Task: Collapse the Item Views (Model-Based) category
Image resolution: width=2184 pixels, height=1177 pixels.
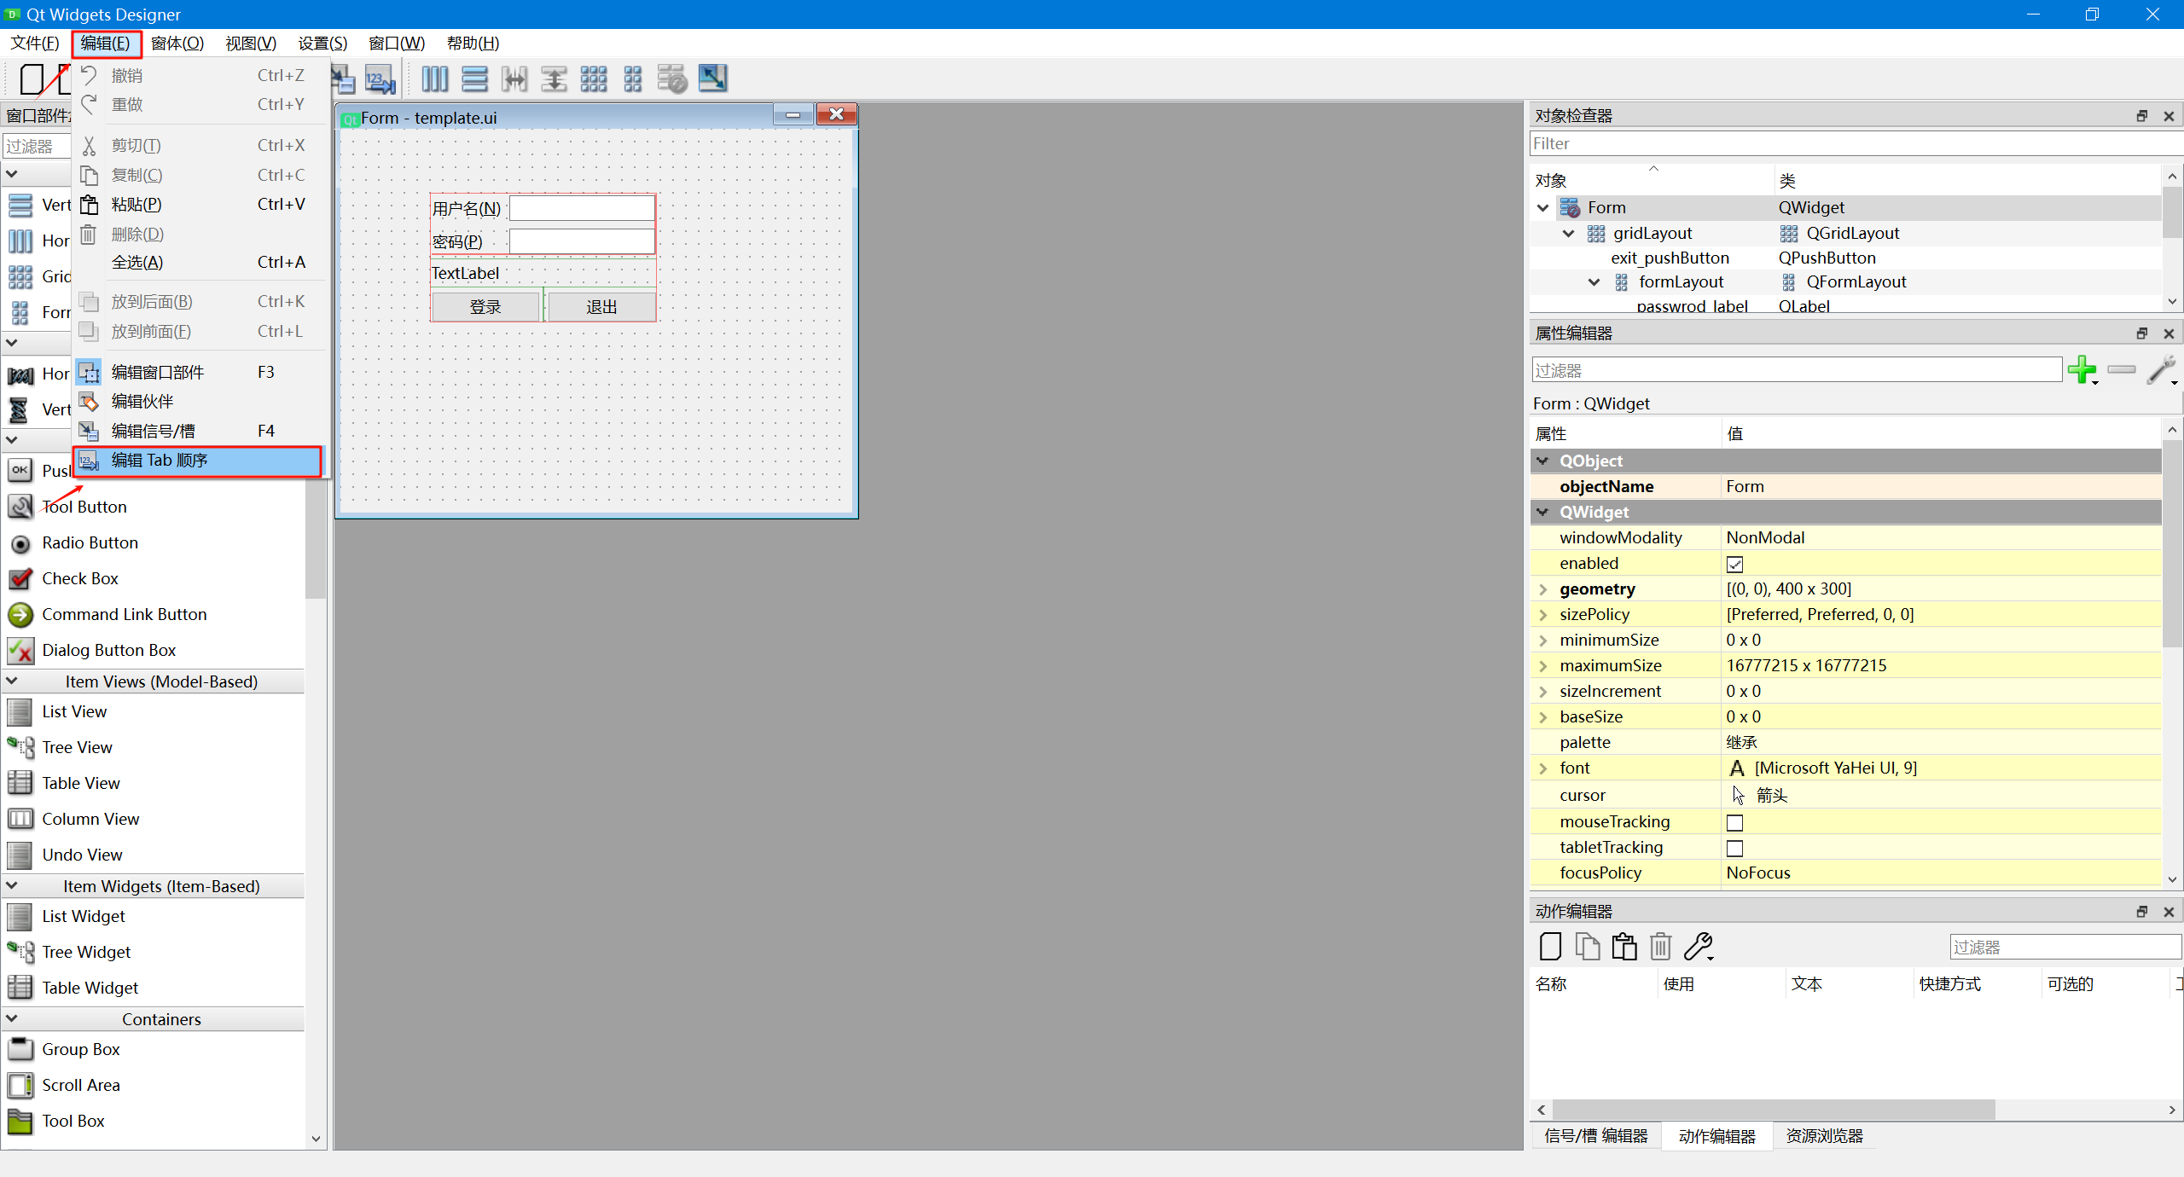Action: click(12, 681)
